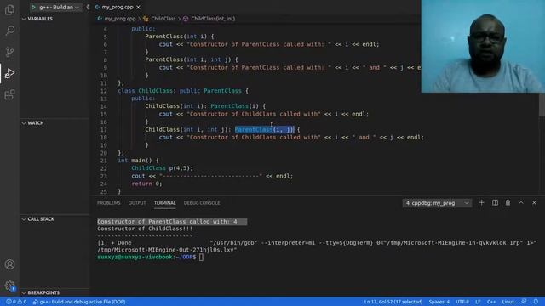Click highlighted 'ParentClass(i, j)' selection
This screenshot has width=545, height=306.
coord(265,129)
